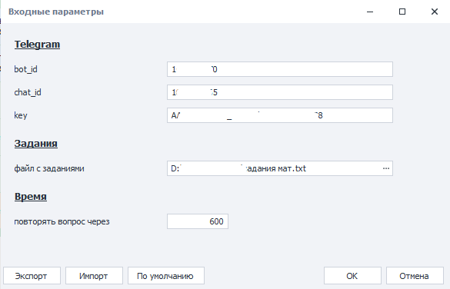Screen dimensions: 450x289
Task: Click the повторять вопрос через label
Action: pos(62,221)
